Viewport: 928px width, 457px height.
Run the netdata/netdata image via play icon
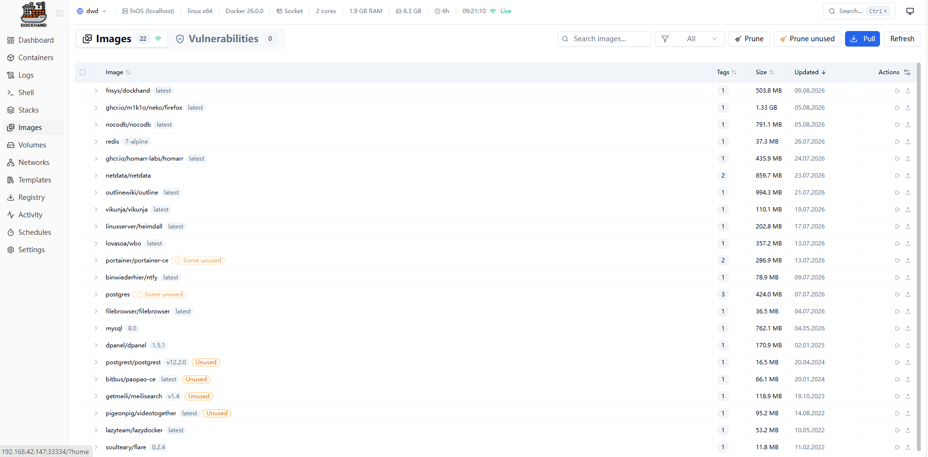click(897, 176)
